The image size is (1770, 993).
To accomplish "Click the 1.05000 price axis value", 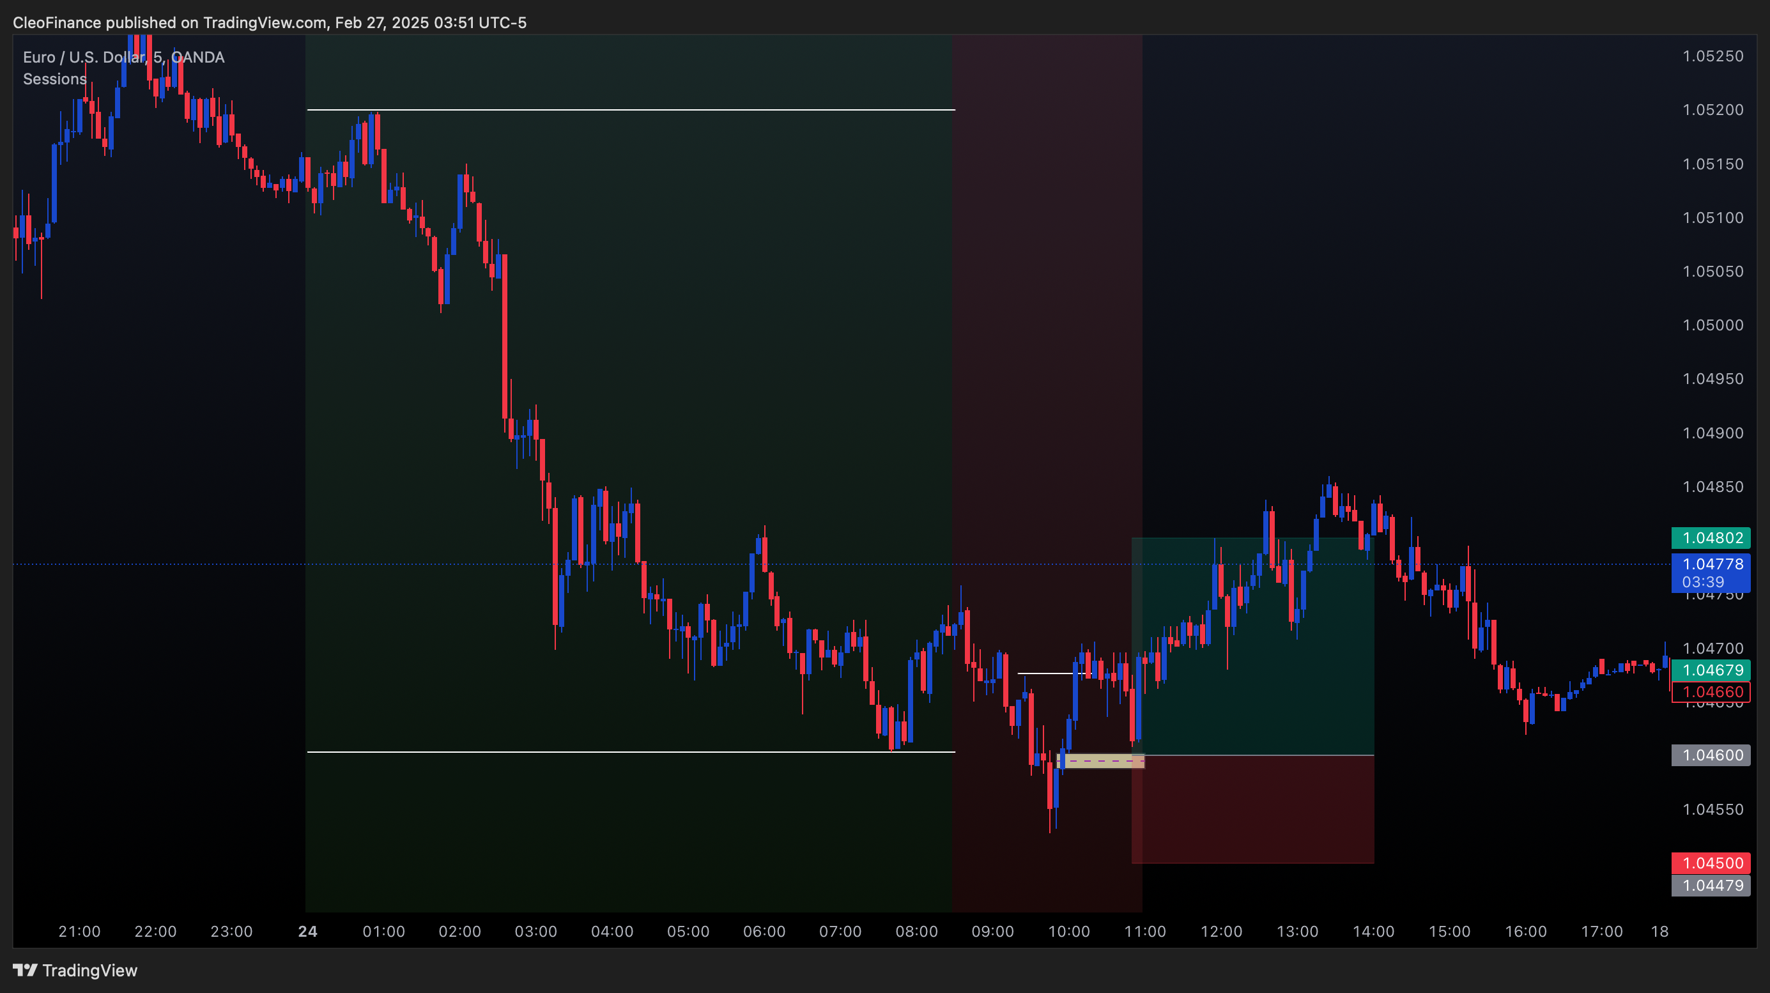I will [1713, 325].
